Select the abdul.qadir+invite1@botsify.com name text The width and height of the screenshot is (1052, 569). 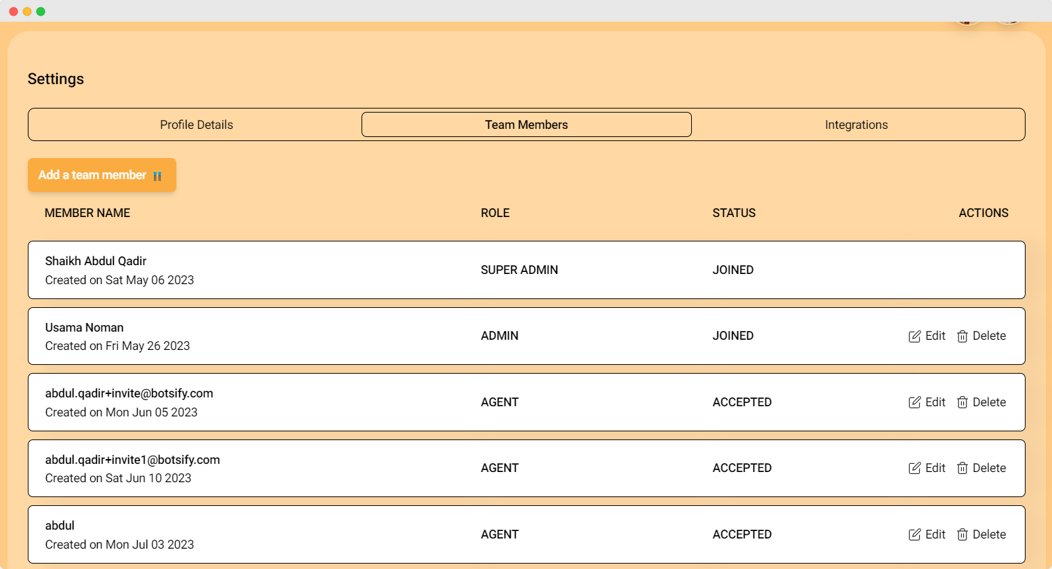tap(132, 460)
